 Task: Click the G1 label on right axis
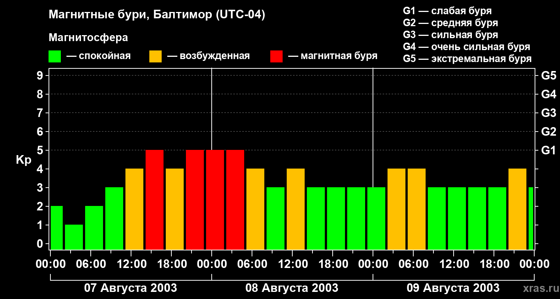click(548, 150)
